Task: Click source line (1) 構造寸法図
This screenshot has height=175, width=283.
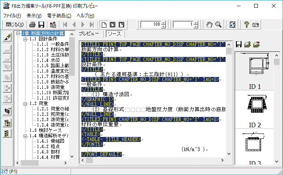Action: tap(111, 94)
